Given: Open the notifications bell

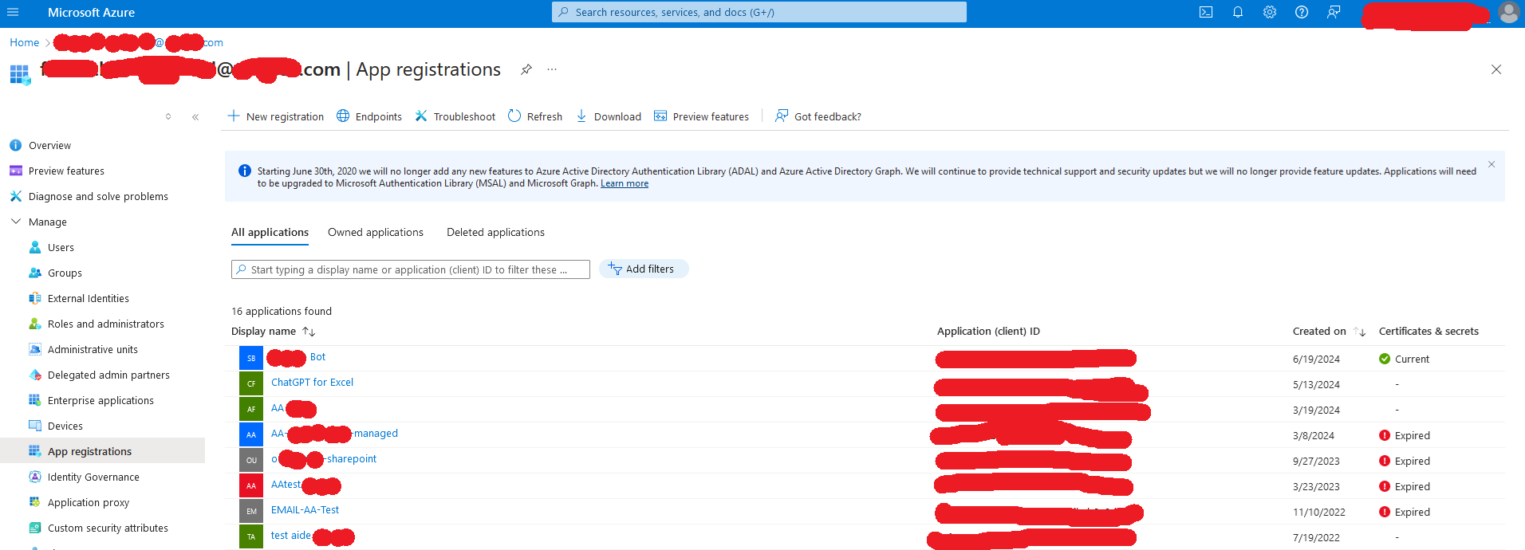Looking at the screenshot, I should [x=1238, y=12].
